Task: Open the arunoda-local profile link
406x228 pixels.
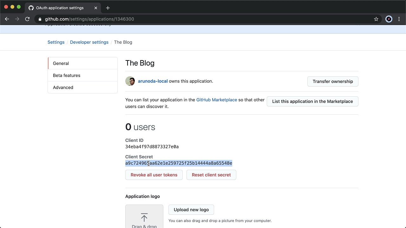Action: (153, 81)
